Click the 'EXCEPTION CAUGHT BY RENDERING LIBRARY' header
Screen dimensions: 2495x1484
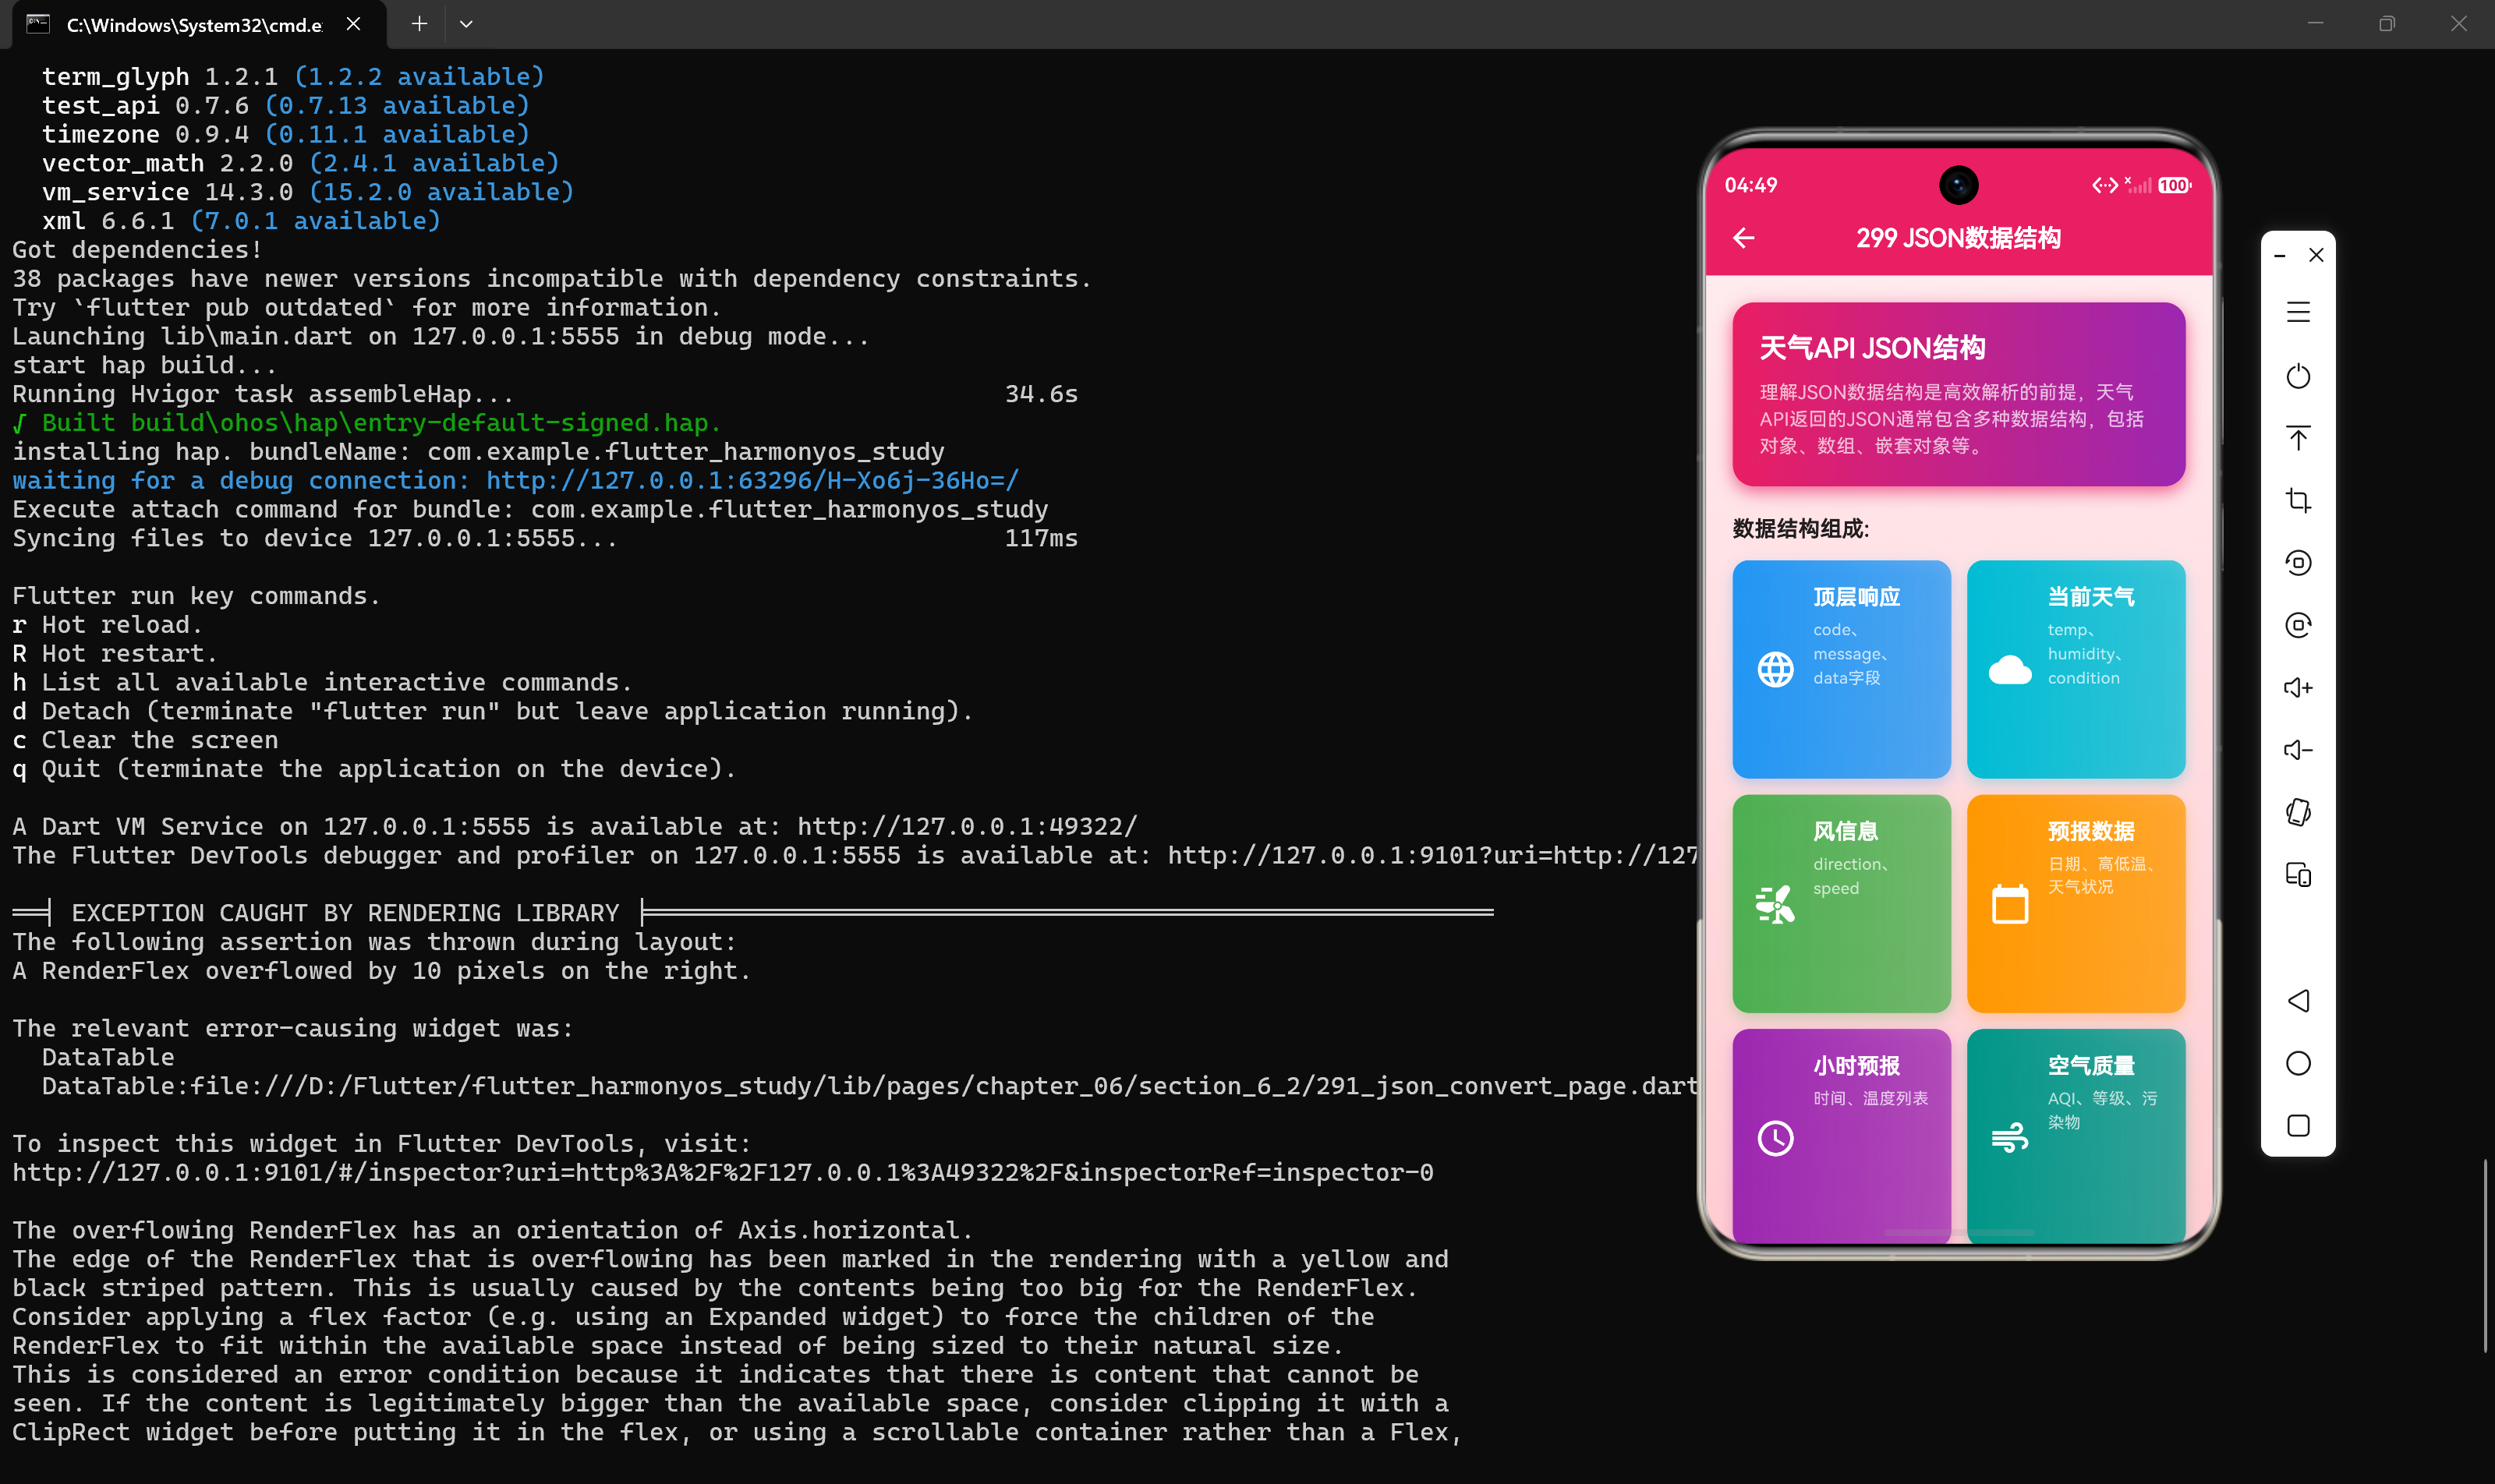coord(345,913)
